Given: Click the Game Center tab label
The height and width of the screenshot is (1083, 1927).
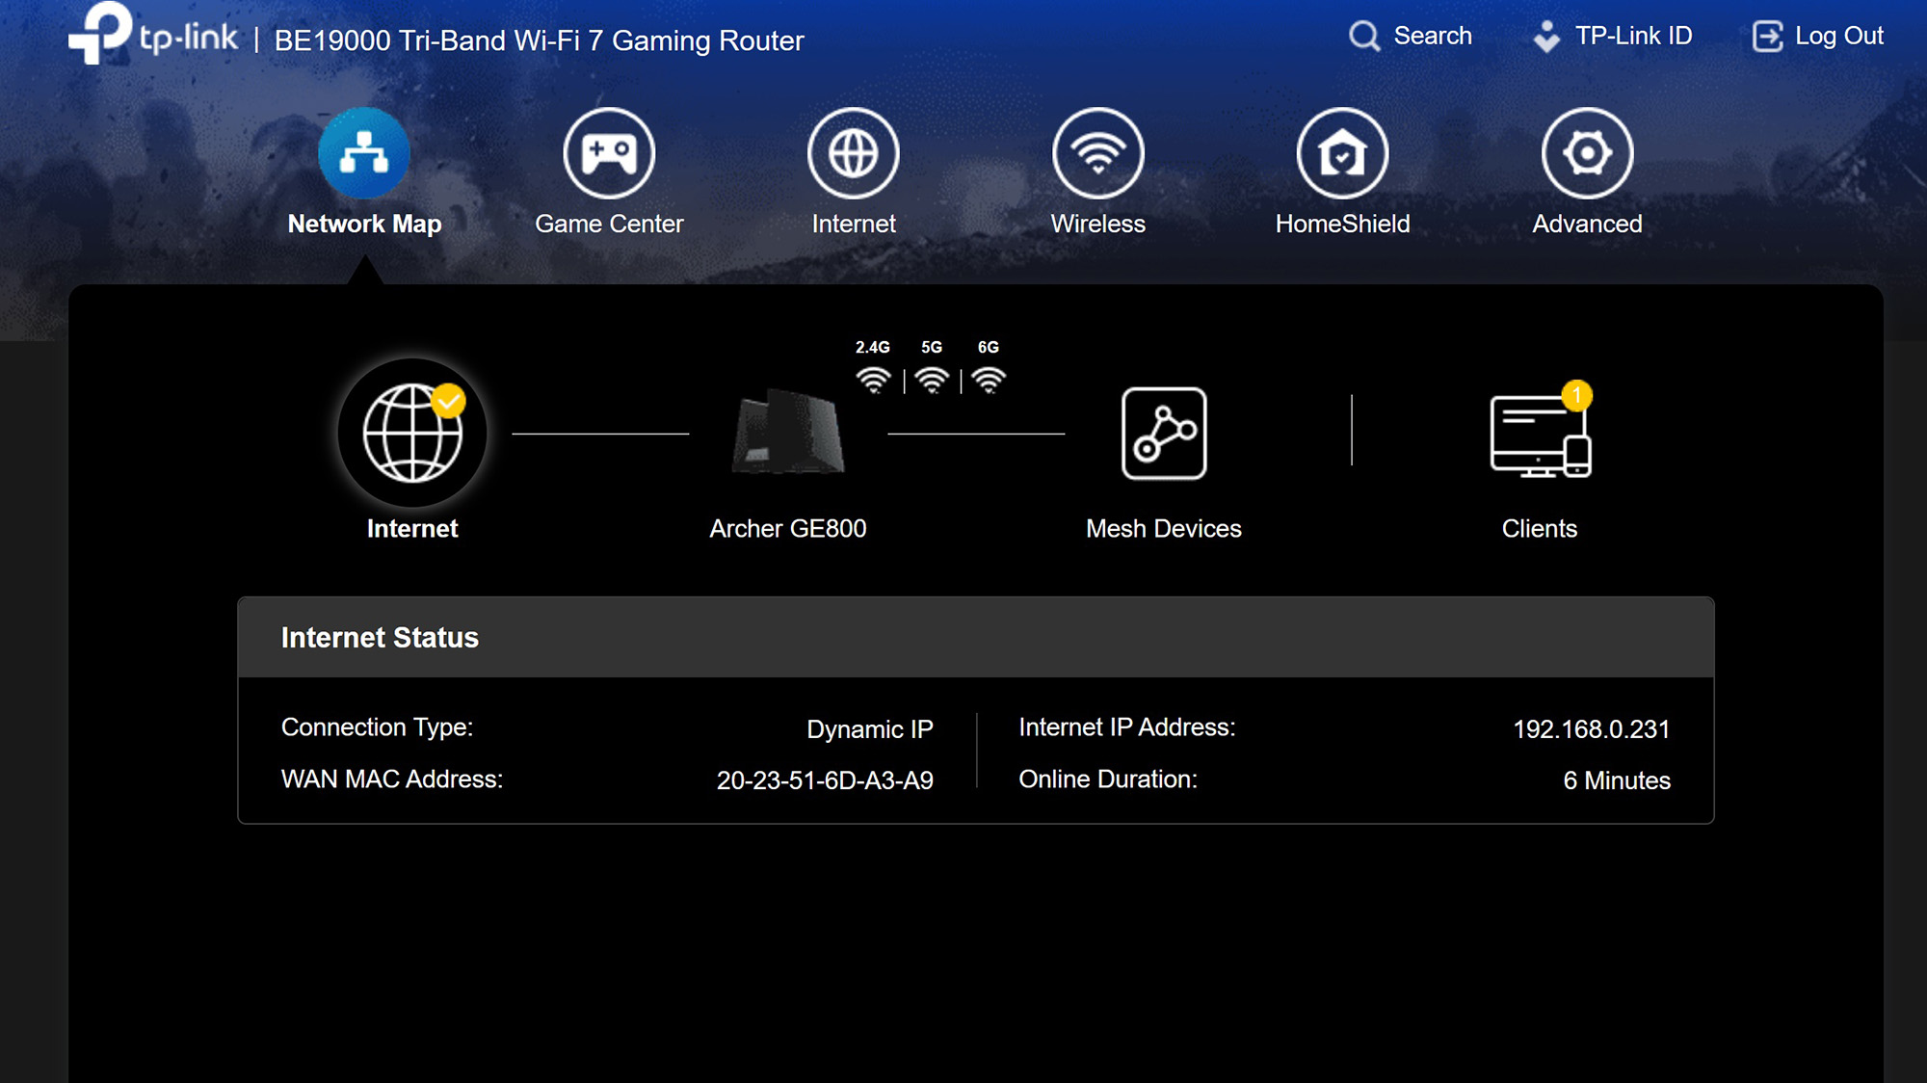Looking at the screenshot, I should [x=609, y=224].
